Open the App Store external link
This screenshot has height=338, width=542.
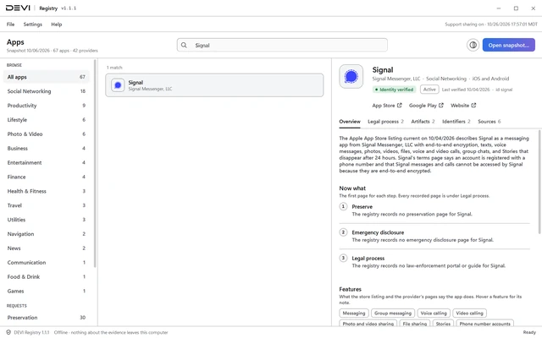pos(387,106)
